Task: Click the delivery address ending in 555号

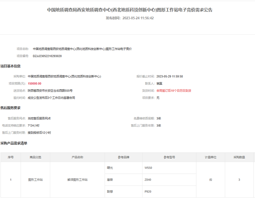Action: 50,90
